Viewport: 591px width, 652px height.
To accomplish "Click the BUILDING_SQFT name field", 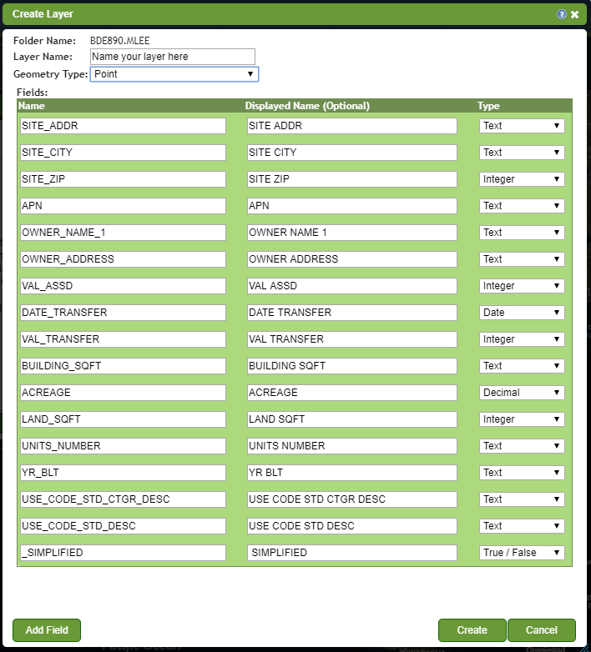I will click(x=123, y=365).
